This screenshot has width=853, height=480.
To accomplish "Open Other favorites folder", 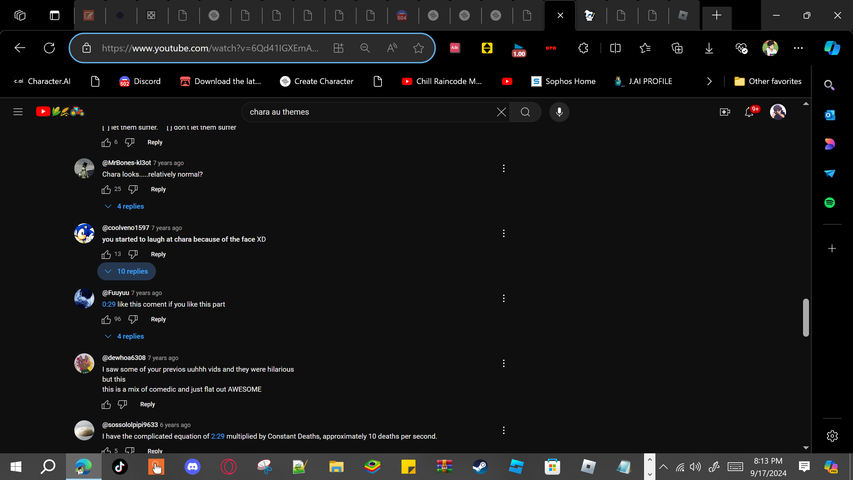I will [768, 81].
